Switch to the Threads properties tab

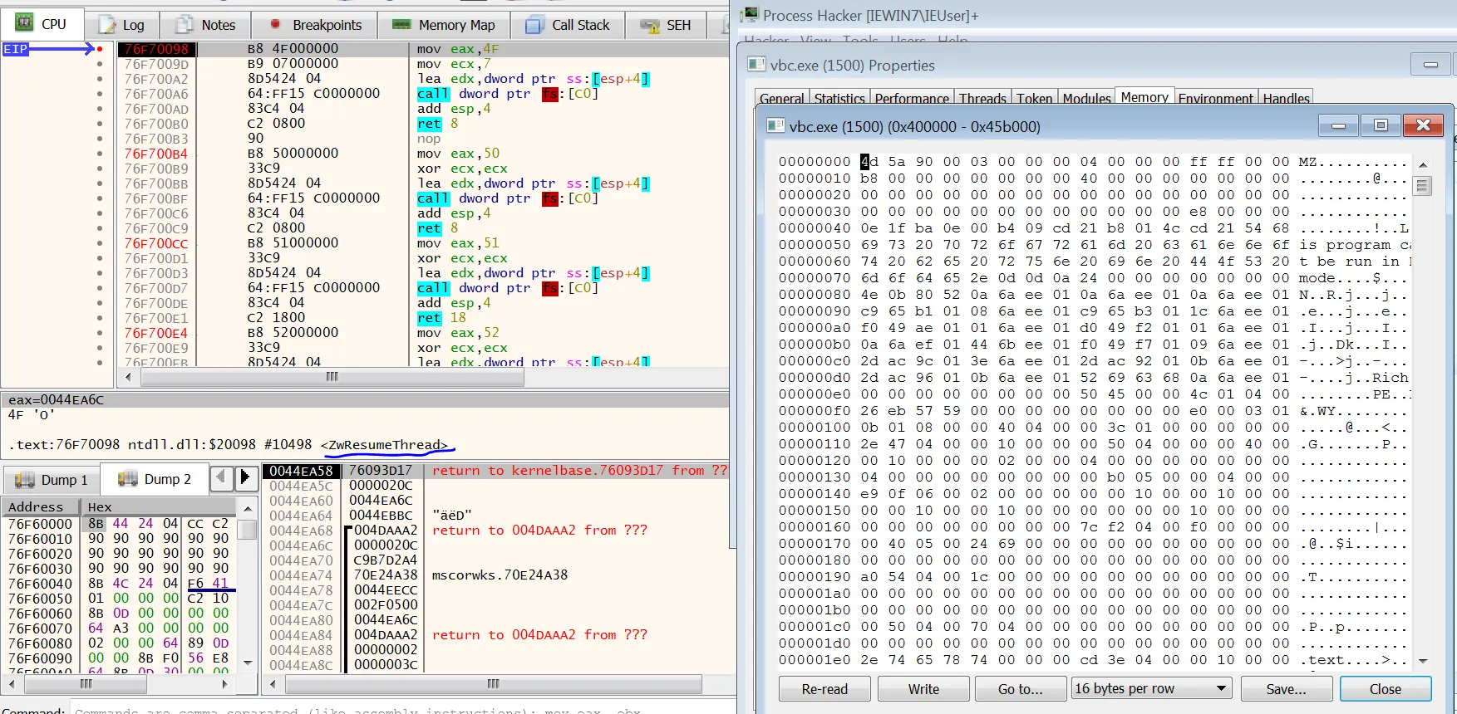point(982,99)
